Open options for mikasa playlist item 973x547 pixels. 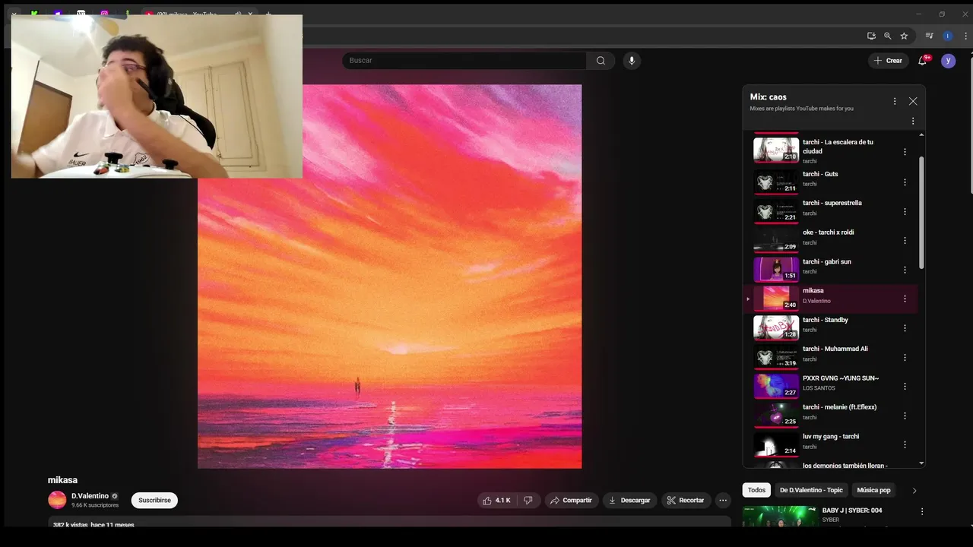coord(905,299)
